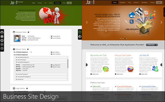Image resolution: width=165 pixels, height=102 pixels.
Task: Select the last carousel indicator dot
Action: [127, 39]
